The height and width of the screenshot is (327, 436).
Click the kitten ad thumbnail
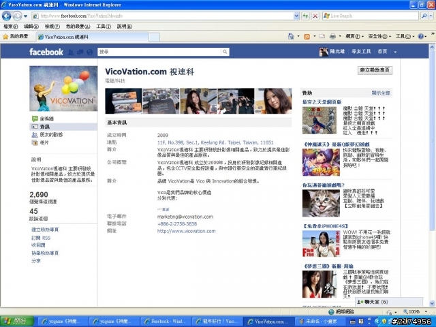(321, 203)
